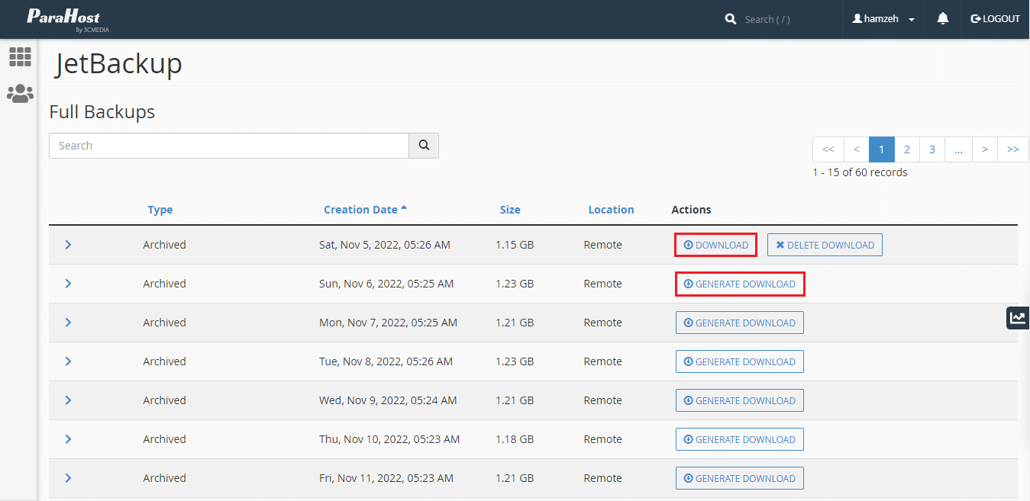Sort the table by Size column
This screenshot has height=501, width=1030.
510,210
